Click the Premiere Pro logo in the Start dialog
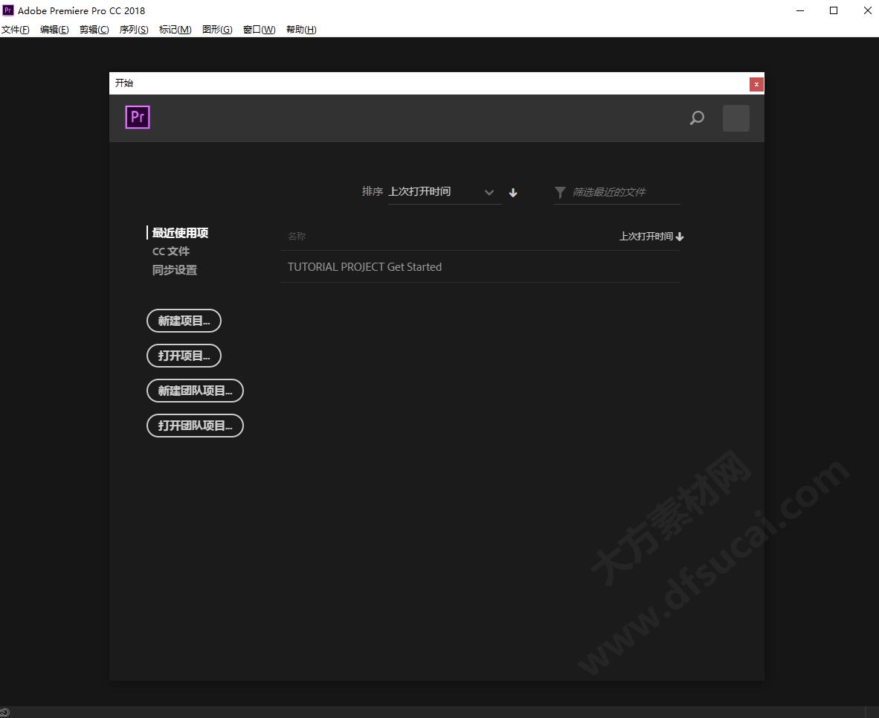Screen dimensions: 879x718 point(138,118)
